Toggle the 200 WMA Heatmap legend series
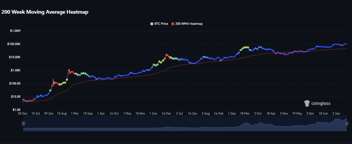Image resolution: width=352 pixels, height=144 pixels. pyautogui.click(x=189, y=24)
